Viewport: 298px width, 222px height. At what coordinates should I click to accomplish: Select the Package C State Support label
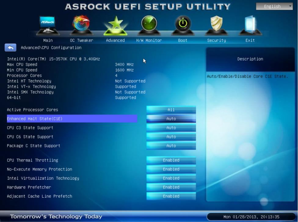pos(34,146)
